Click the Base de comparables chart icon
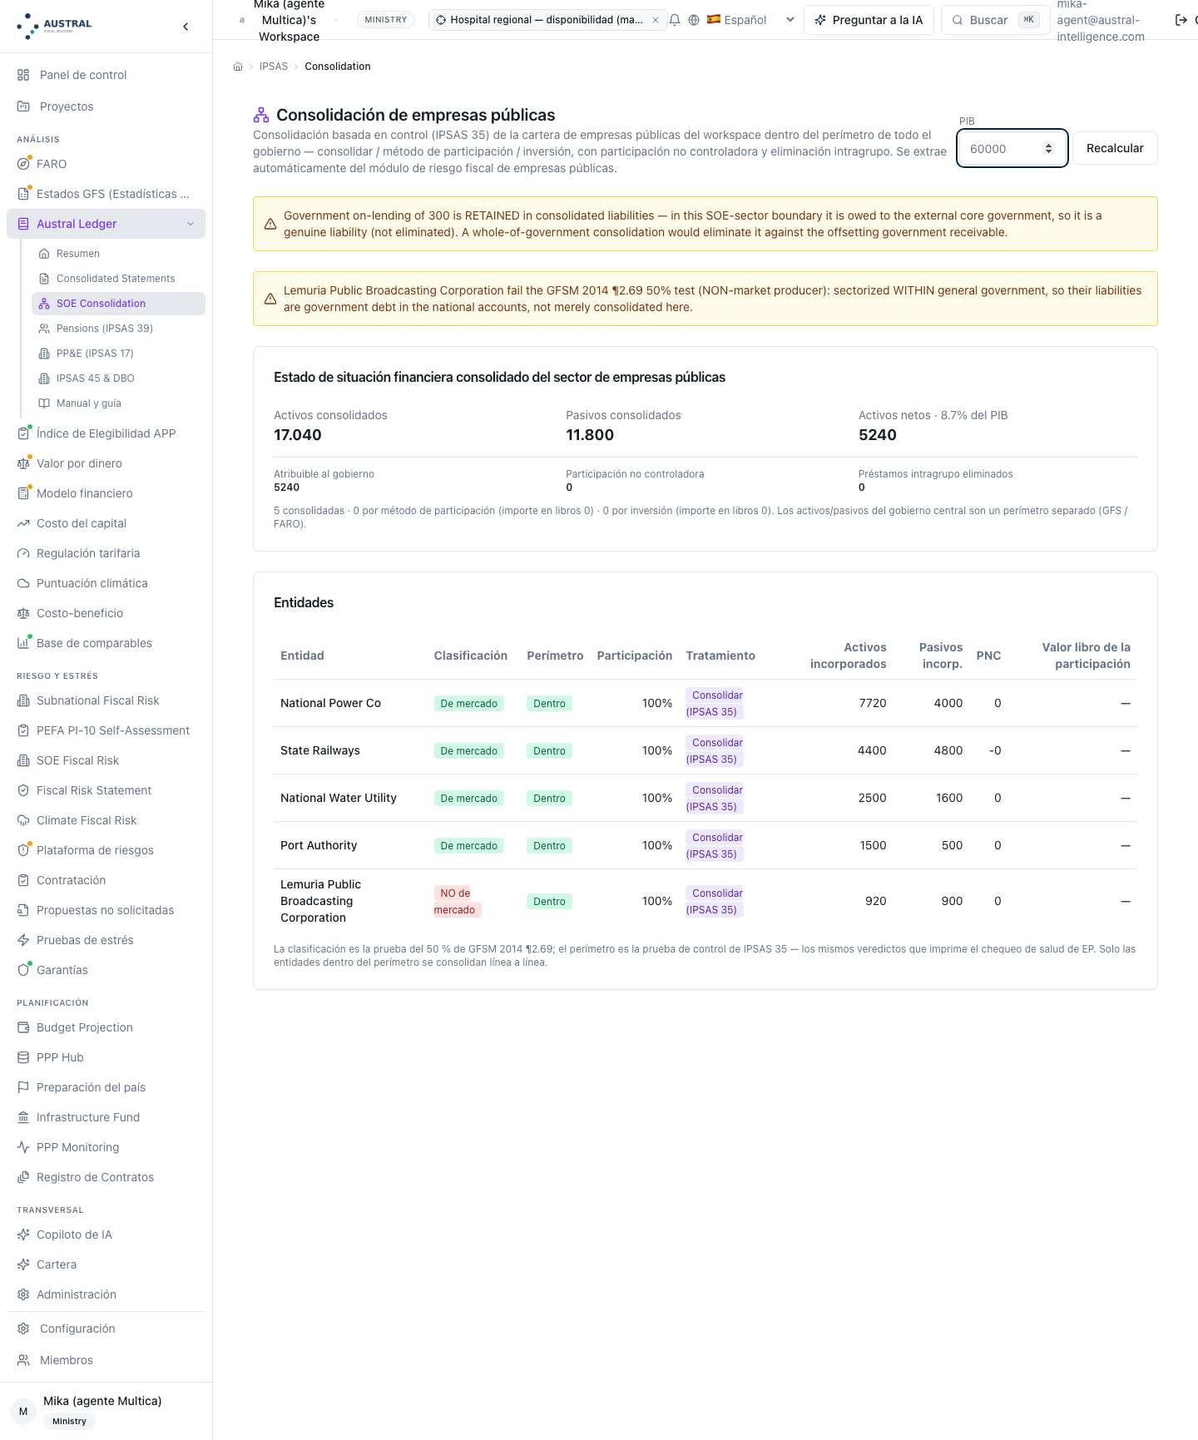The width and height of the screenshot is (1198, 1440). (23, 643)
